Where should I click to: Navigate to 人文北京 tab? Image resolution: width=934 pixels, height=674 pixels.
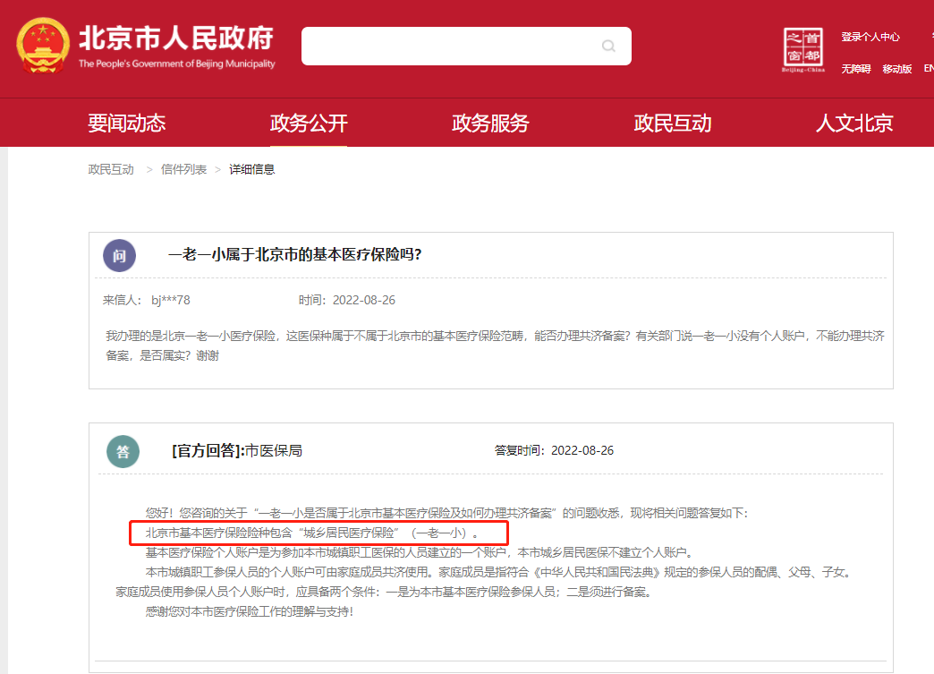[853, 124]
